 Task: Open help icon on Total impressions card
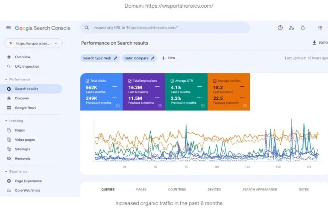(x=160, y=106)
